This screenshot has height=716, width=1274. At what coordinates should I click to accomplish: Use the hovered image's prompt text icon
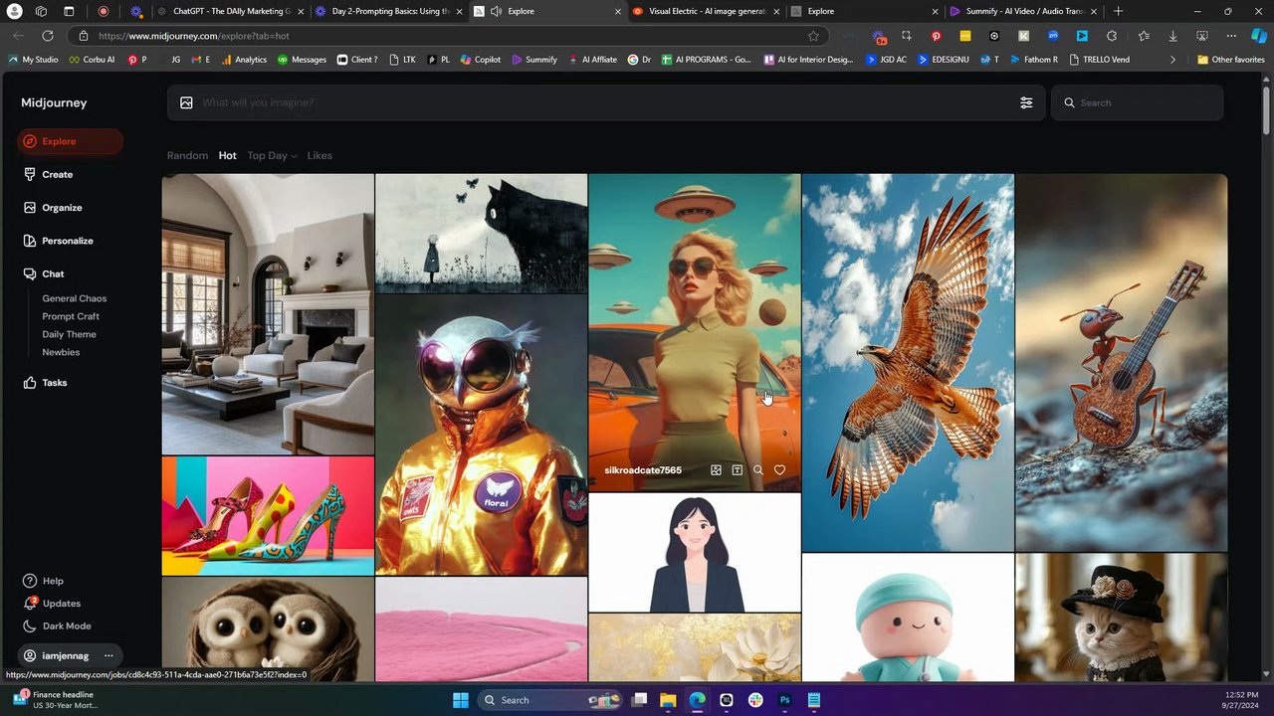click(x=737, y=470)
